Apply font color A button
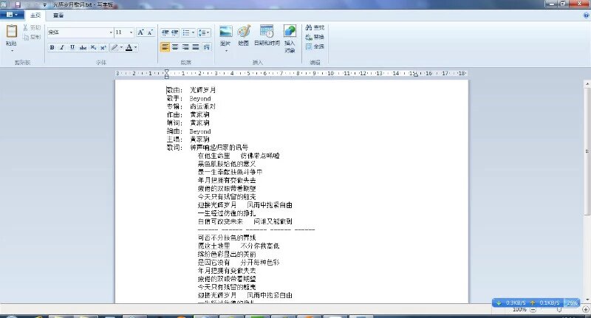The width and height of the screenshot is (591, 318). click(129, 47)
